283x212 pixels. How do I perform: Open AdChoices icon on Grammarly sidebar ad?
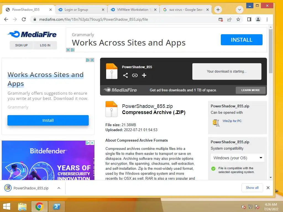pyautogui.click(x=88, y=60)
